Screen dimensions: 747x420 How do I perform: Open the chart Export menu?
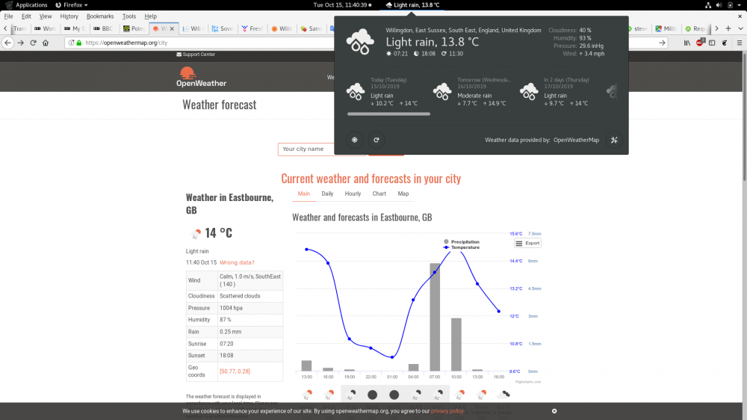pos(527,243)
